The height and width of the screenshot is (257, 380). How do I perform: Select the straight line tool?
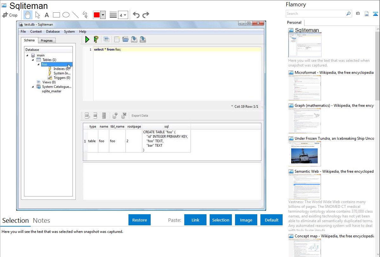75,15
